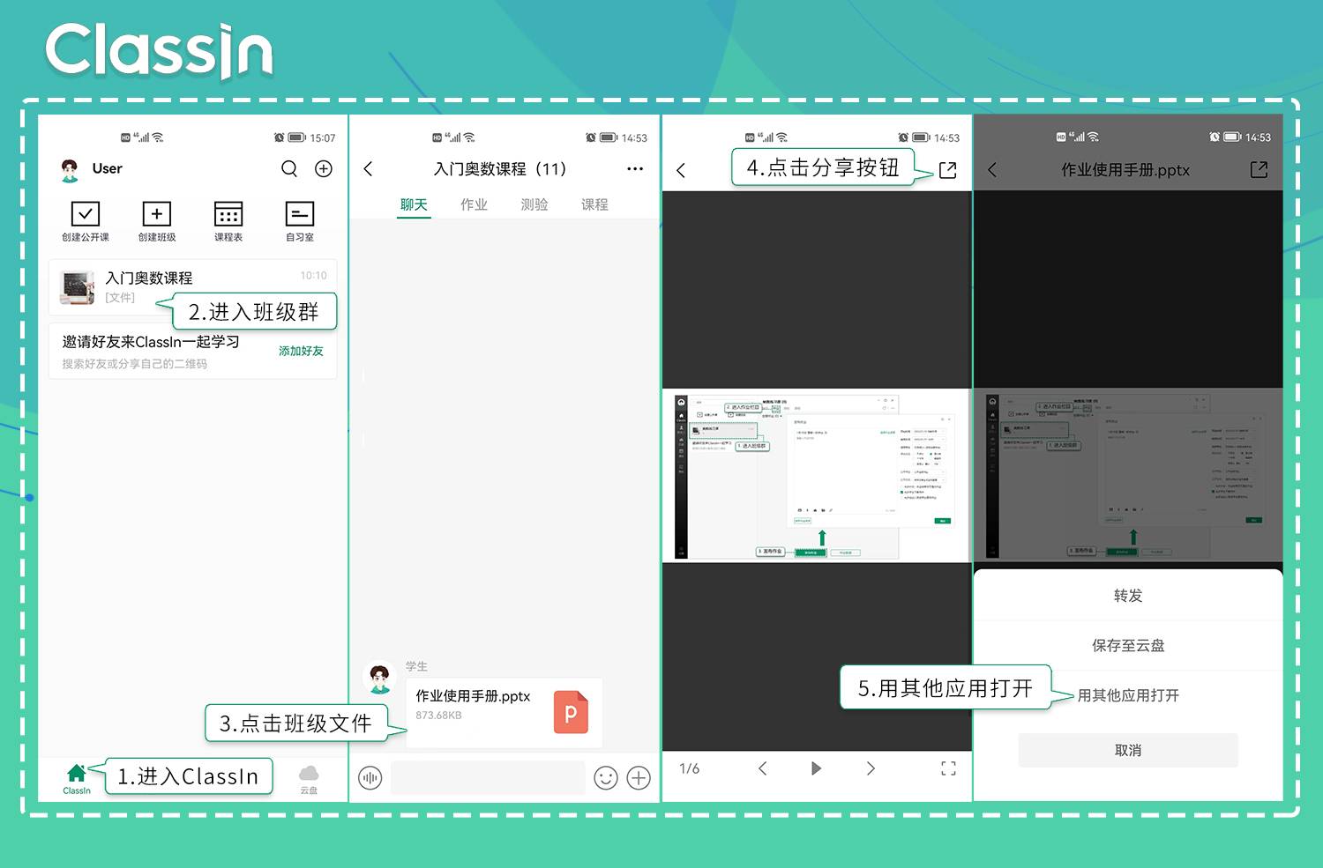The image size is (1323, 868).
Task: Tap the chat message input field
Action: coord(488,778)
